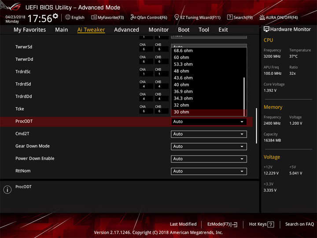Expand the ProcODT dropdown arrow
This screenshot has height=238, width=317.
click(x=242, y=122)
